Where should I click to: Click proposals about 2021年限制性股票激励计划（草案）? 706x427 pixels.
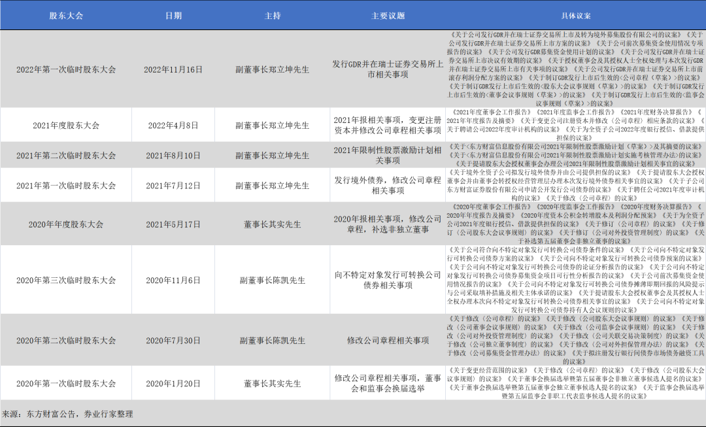coord(576,155)
